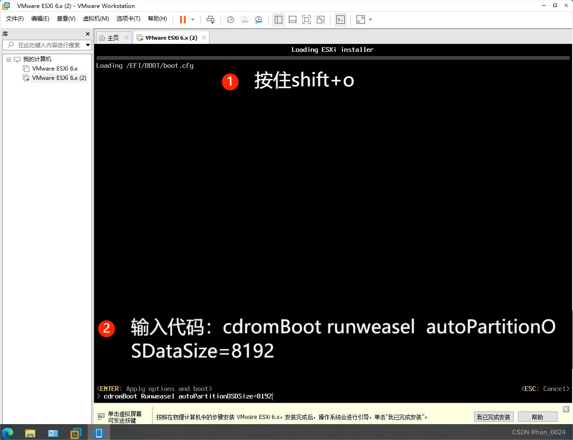Open Microsoft Edge from the taskbar
Image resolution: width=573 pixels, height=440 pixels.
coord(8,433)
